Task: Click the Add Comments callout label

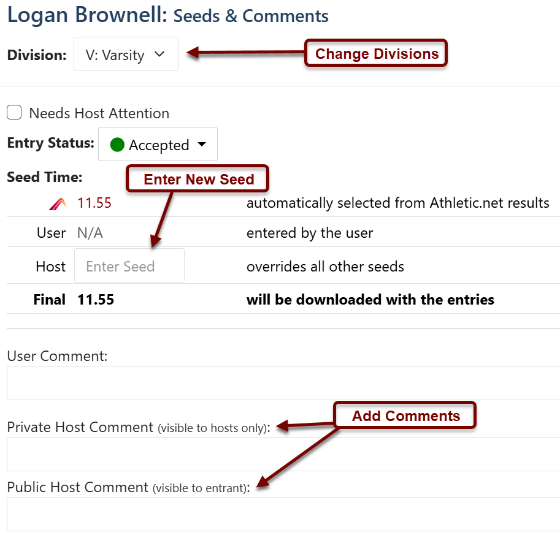Action: 405,415
